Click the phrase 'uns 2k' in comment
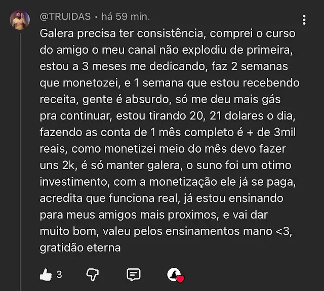Screen dimensions: 324x291 [x=59, y=165]
